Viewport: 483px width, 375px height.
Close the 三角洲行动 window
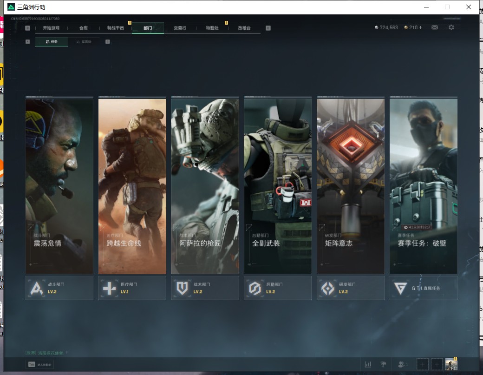tap(468, 7)
